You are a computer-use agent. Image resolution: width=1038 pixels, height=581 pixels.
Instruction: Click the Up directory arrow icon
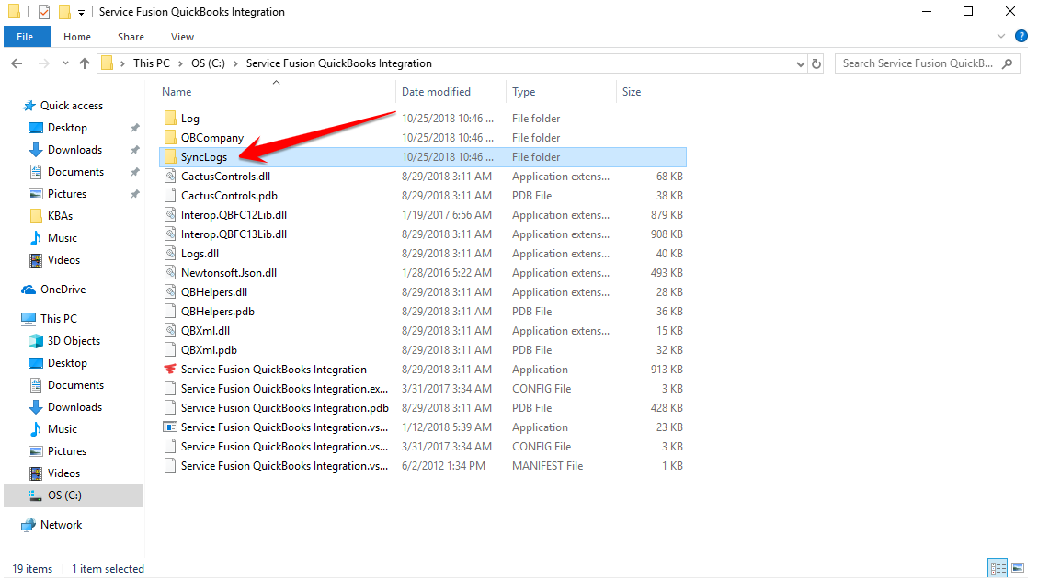click(85, 63)
